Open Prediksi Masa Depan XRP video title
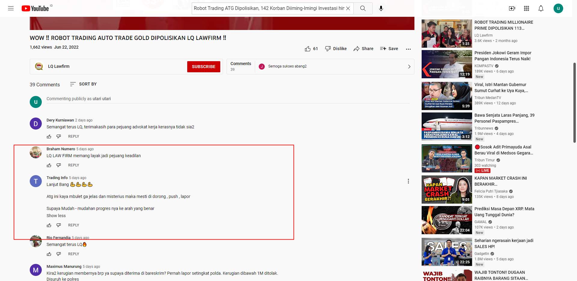 [504, 212]
